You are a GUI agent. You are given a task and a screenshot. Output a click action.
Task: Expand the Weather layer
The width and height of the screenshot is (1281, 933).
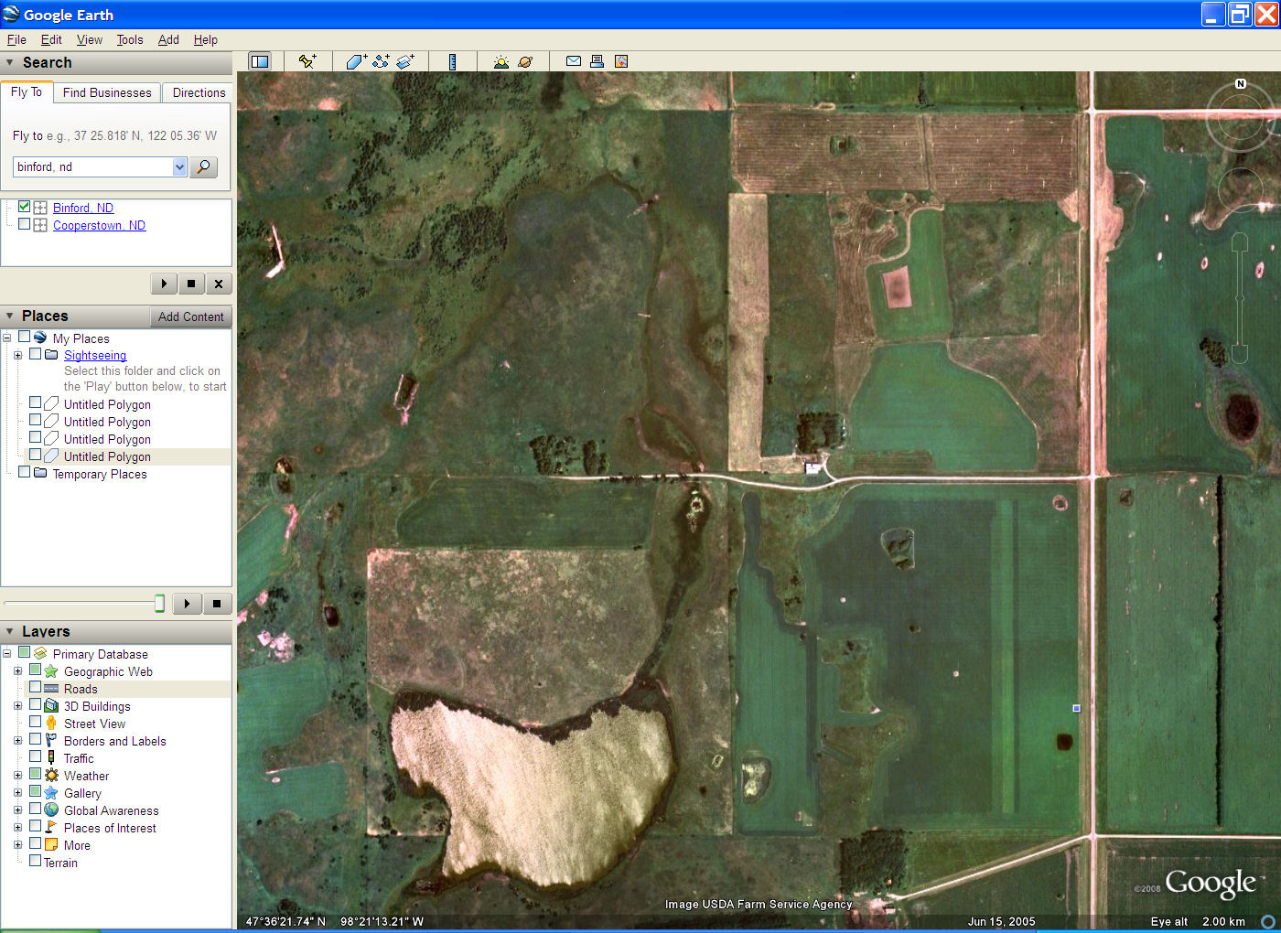17,776
